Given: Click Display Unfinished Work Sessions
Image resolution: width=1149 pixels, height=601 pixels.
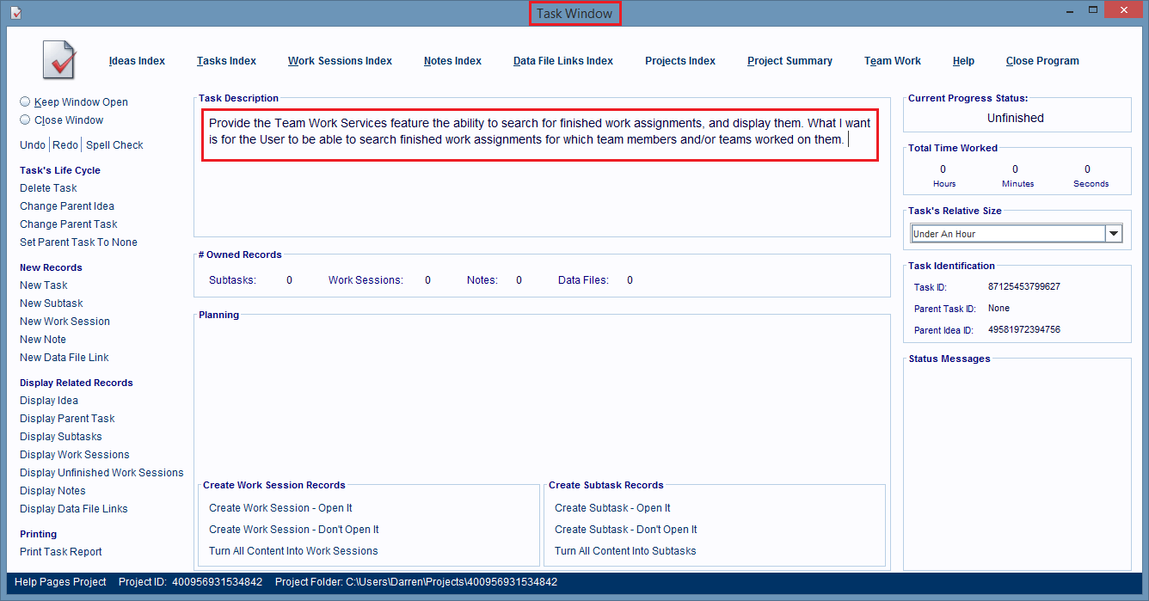Looking at the screenshot, I should click(x=101, y=473).
